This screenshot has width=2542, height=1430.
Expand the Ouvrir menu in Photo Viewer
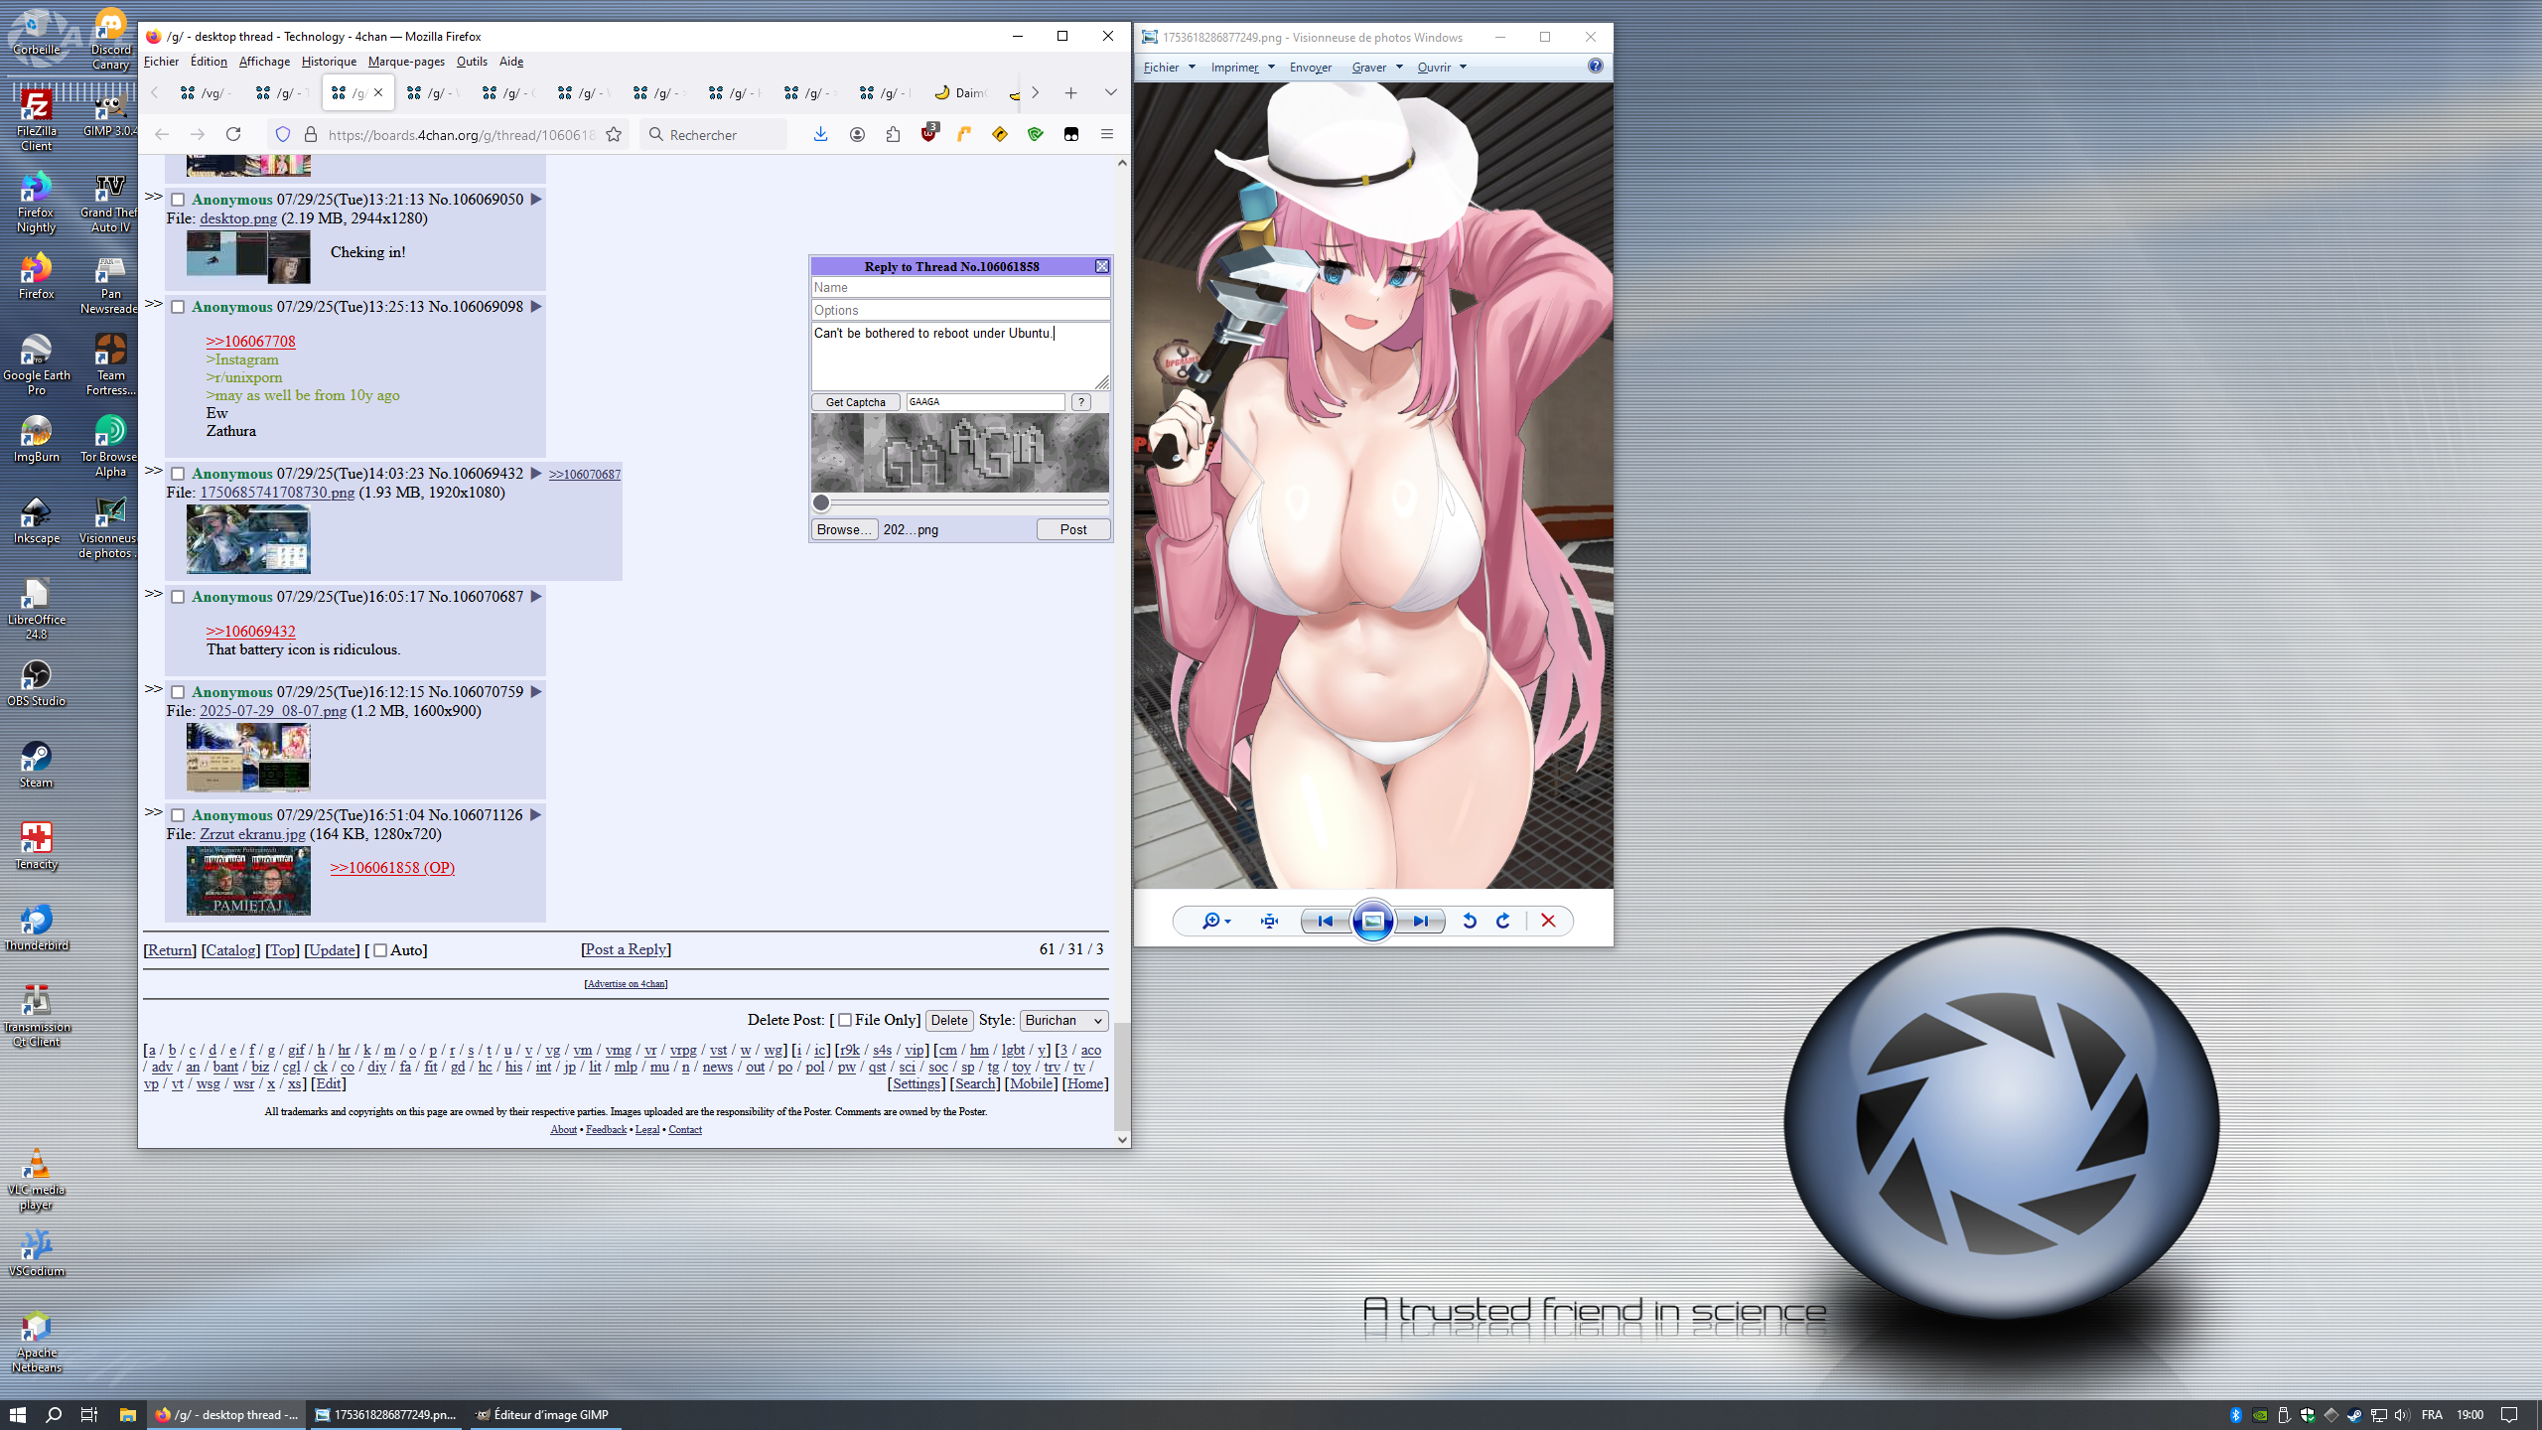(x=1441, y=67)
